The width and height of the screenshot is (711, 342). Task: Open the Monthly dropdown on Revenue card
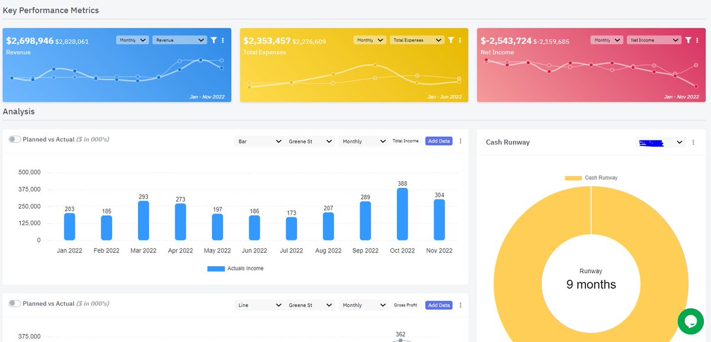pos(132,40)
